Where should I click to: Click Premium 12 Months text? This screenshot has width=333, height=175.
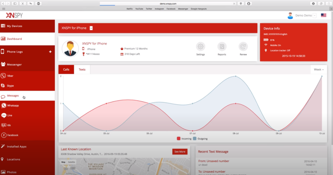(x=136, y=48)
